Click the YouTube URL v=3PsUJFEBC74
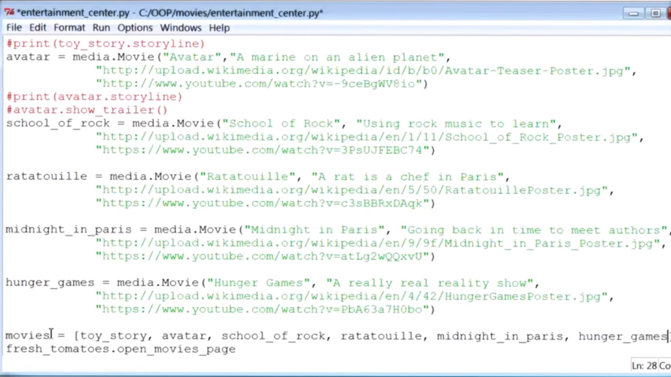671x377 pixels. tap(262, 150)
